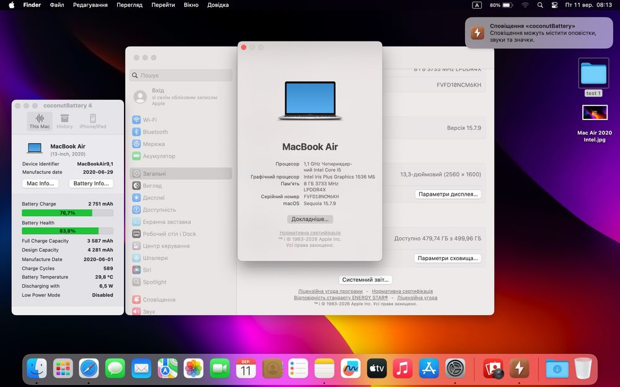Viewport: 620px width, 387px height.
Task: Click Параметри сховища... button
Action: (x=448, y=258)
